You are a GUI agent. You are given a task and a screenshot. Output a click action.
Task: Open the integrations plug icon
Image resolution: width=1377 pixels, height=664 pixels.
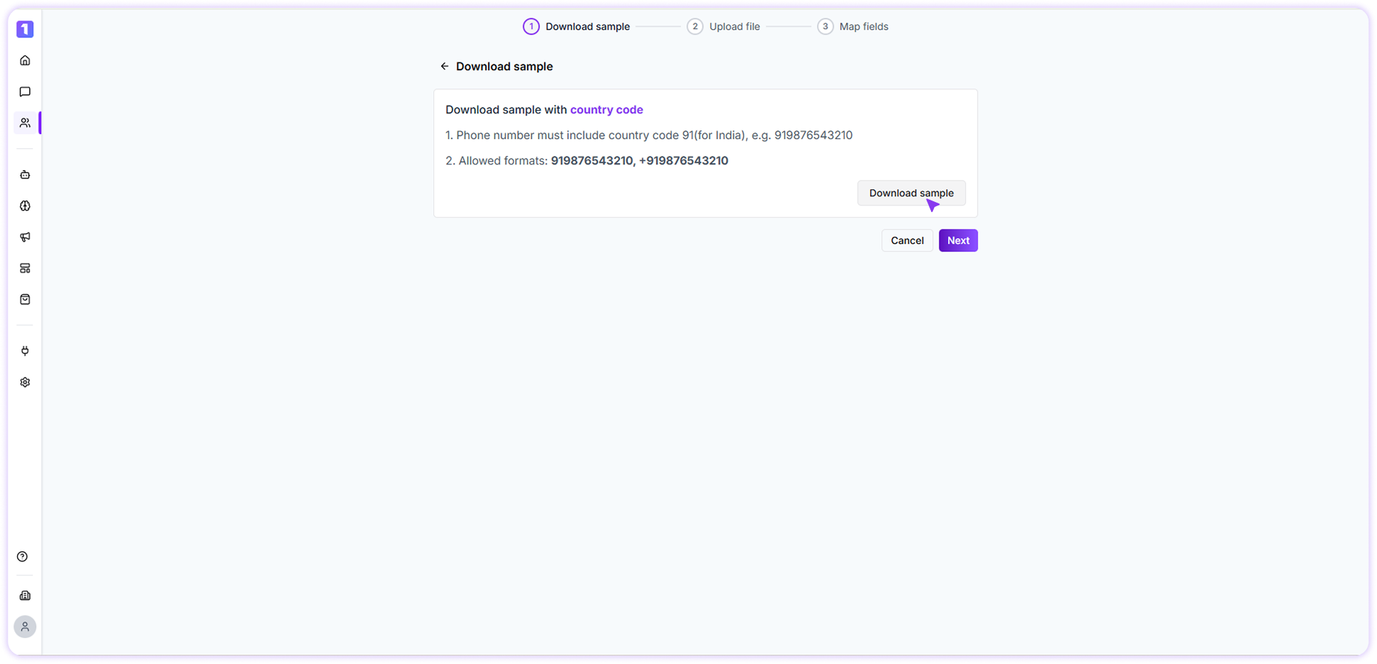pos(25,350)
